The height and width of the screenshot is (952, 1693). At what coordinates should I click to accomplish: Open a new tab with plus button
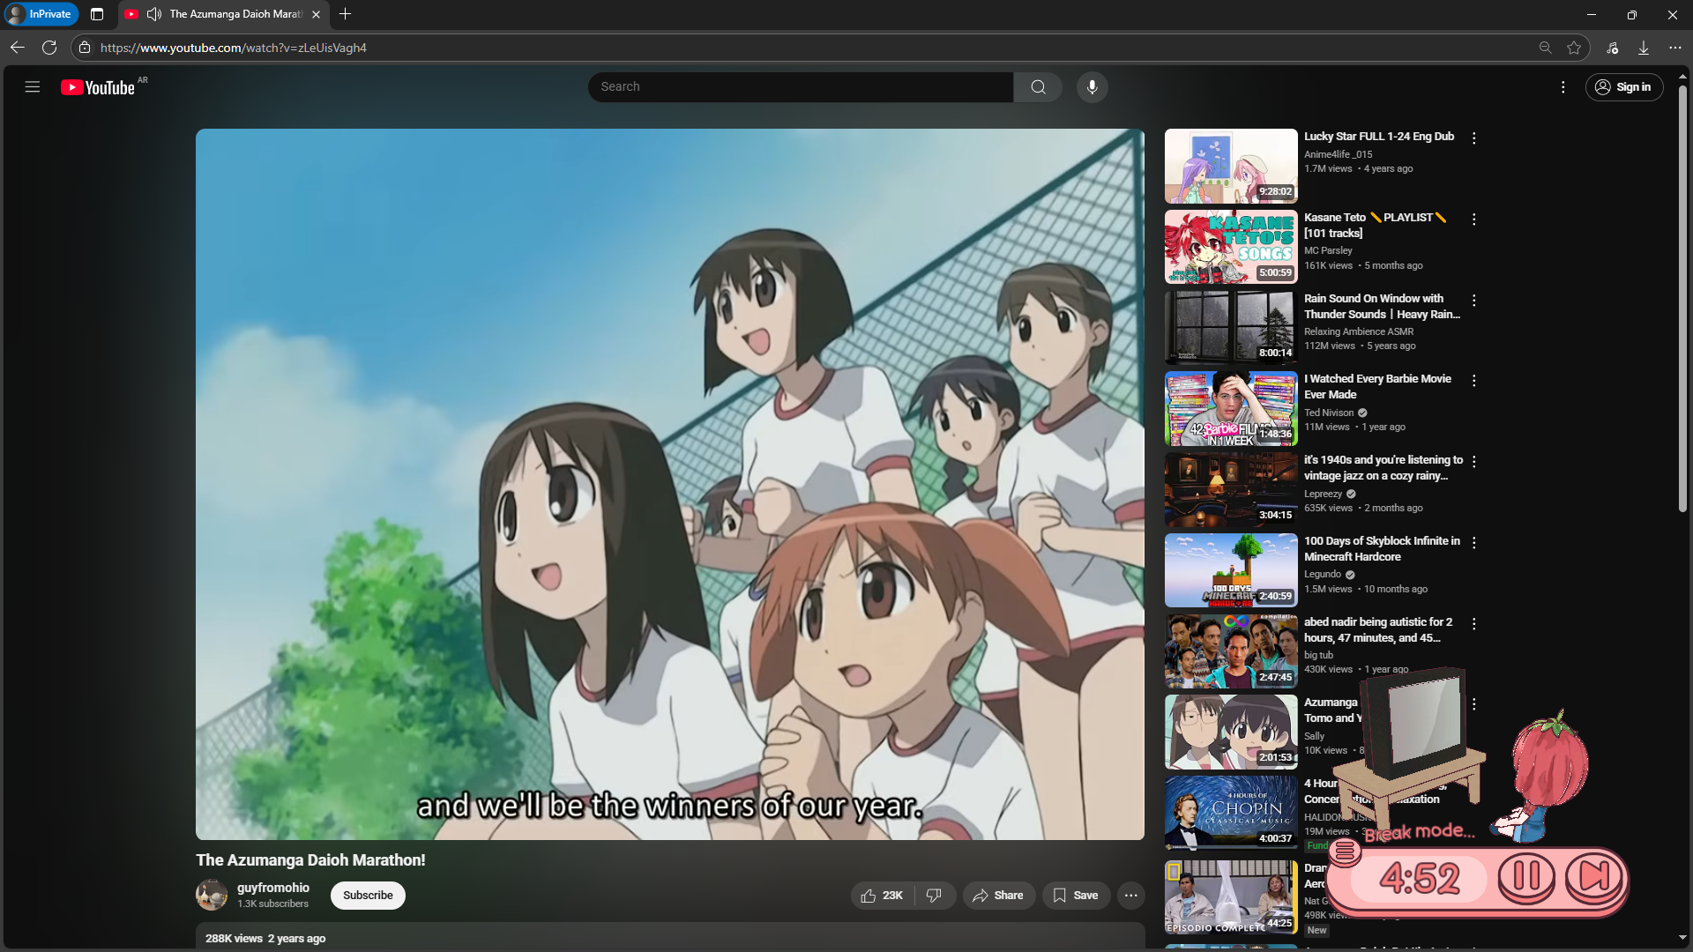346,14
